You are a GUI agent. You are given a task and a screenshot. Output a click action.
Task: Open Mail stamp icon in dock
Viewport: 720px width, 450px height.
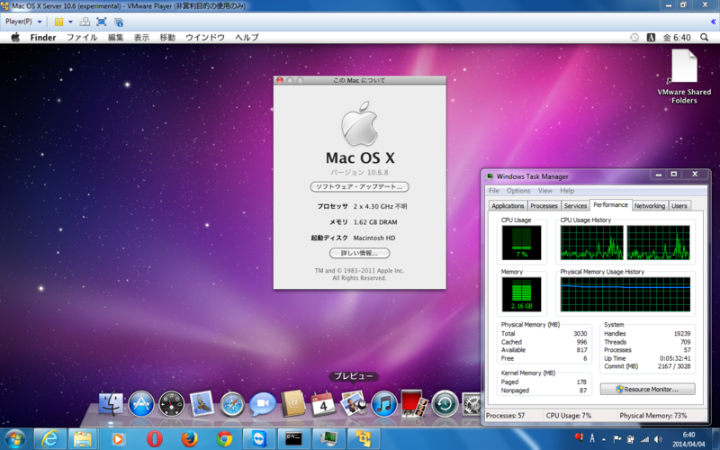coord(202,404)
